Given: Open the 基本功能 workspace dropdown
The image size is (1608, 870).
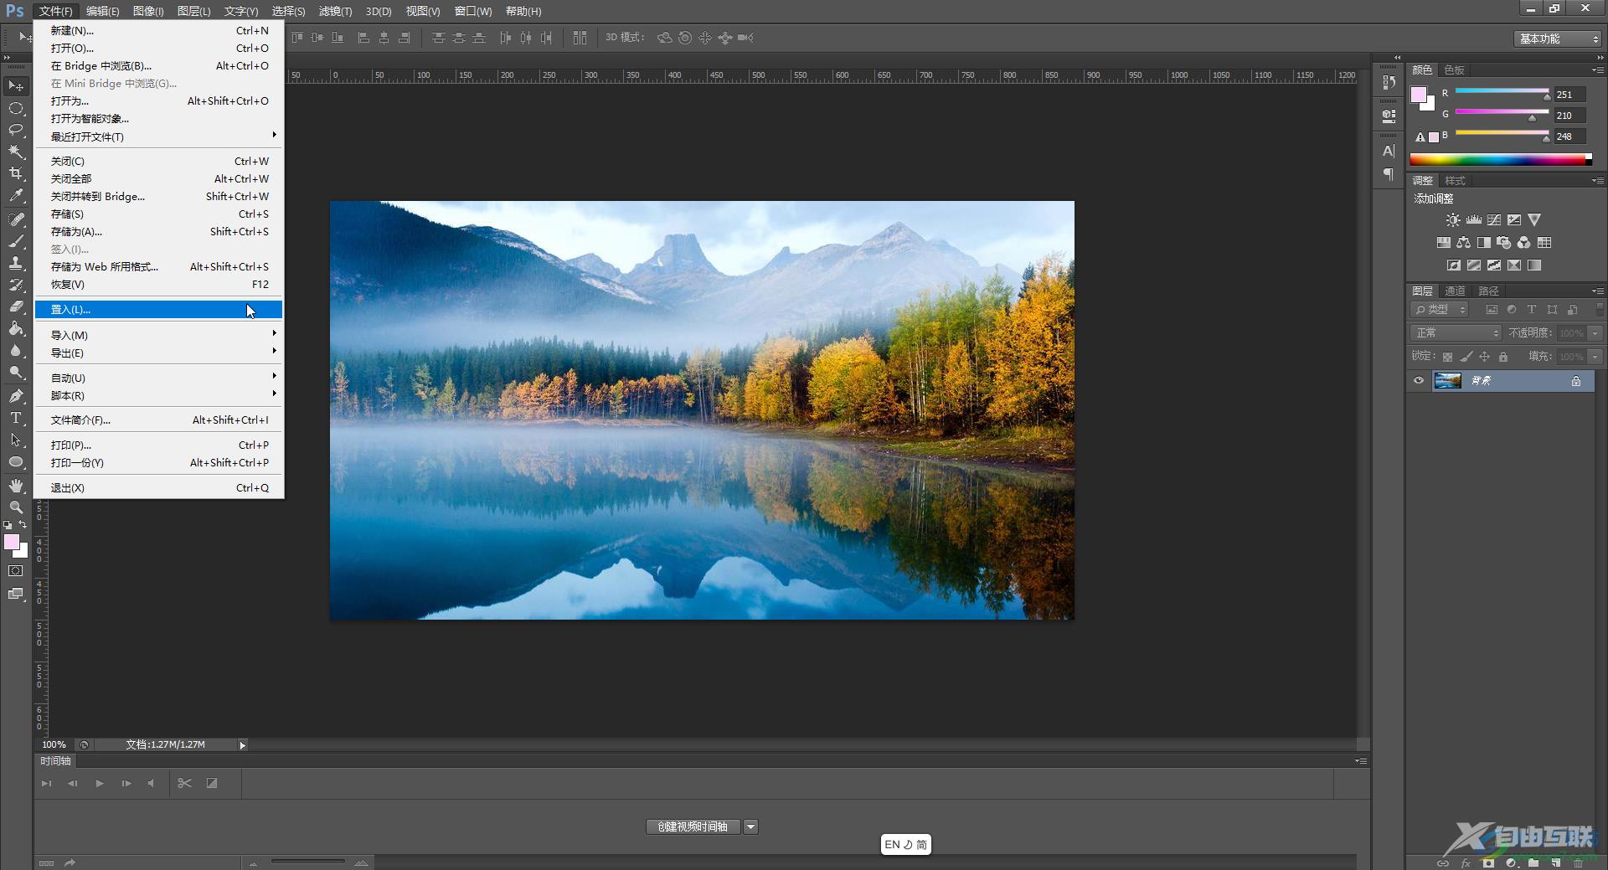Looking at the screenshot, I should coord(1559,39).
